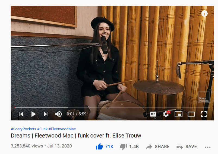Open the #ScaryPockets hashtag link

click(23, 129)
